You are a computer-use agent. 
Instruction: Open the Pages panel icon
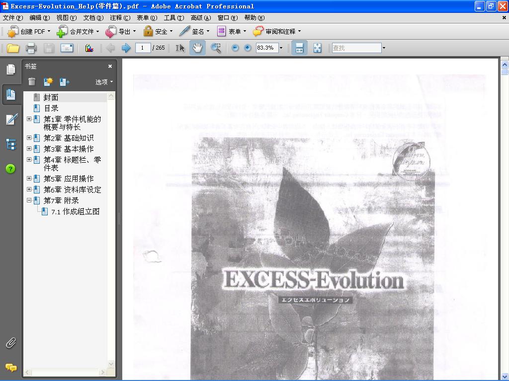coord(11,69)
